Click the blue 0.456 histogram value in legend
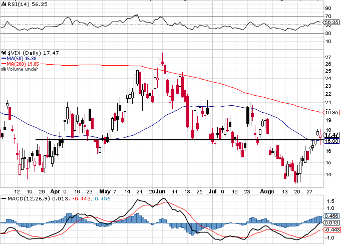The height and width of the screenshot is (244, 343). [x=102, y=199]
